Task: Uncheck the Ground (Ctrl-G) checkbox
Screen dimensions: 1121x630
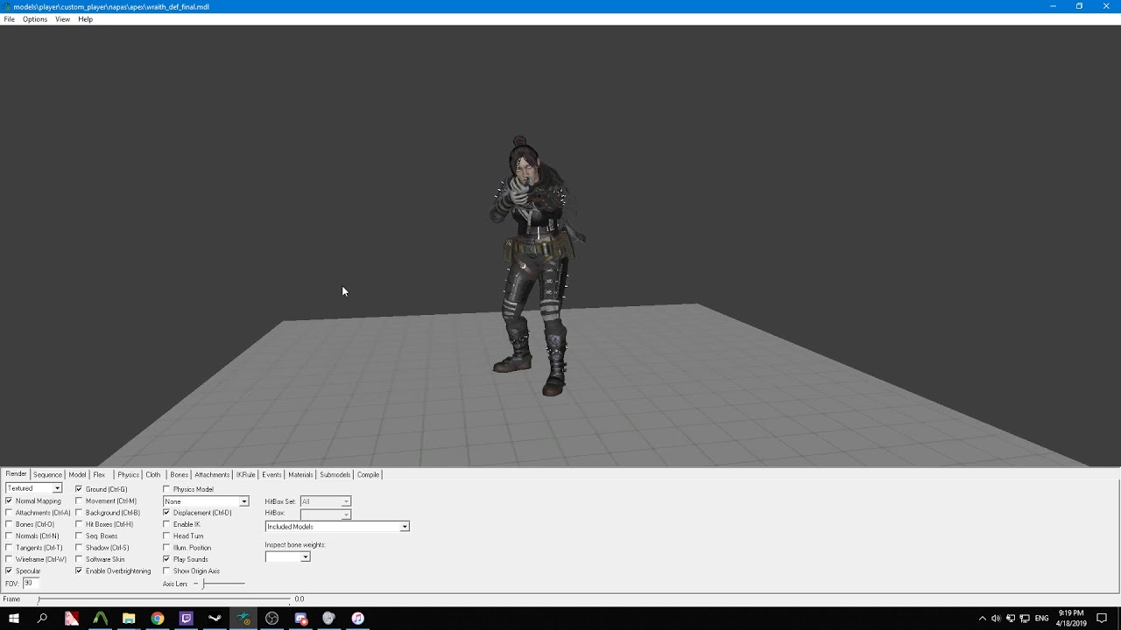Action: coord(79,489)
